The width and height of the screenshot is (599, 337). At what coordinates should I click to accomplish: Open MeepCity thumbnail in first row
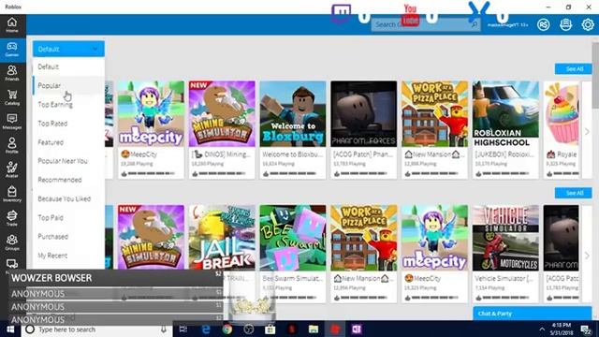(151, 113)
